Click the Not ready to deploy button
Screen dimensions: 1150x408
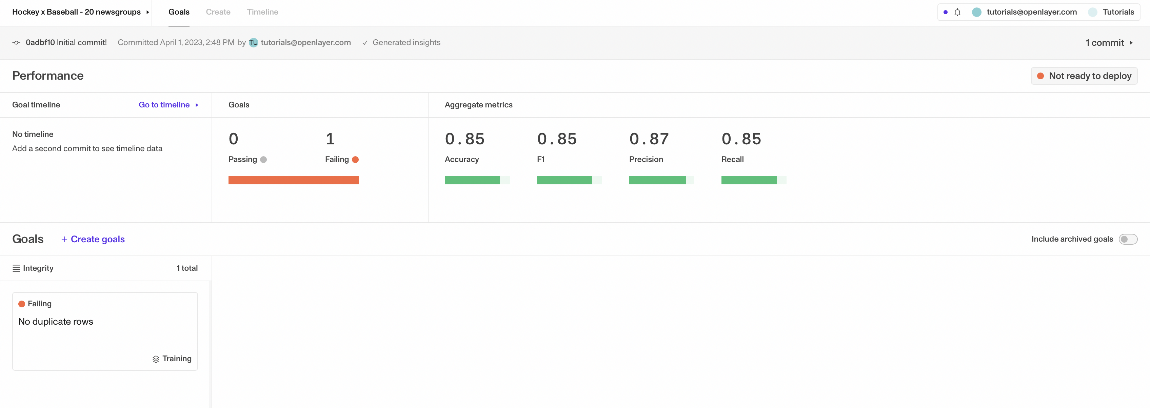[x=1084, y=76]
